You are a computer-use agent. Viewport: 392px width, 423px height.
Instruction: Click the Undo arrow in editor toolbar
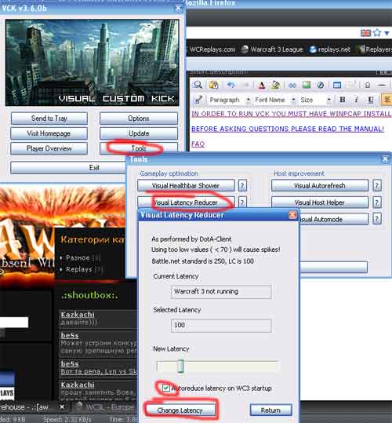[231, 85]
